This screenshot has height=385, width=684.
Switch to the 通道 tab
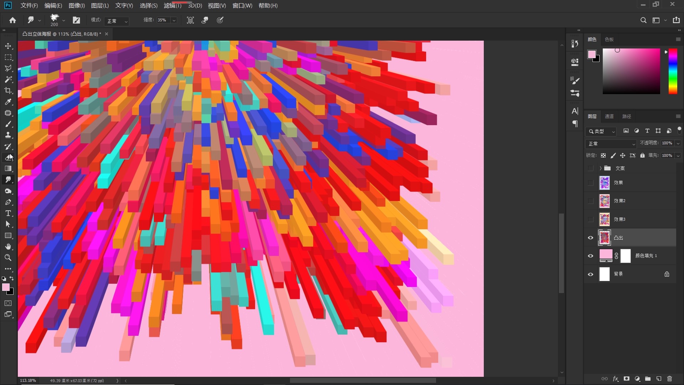609,117
